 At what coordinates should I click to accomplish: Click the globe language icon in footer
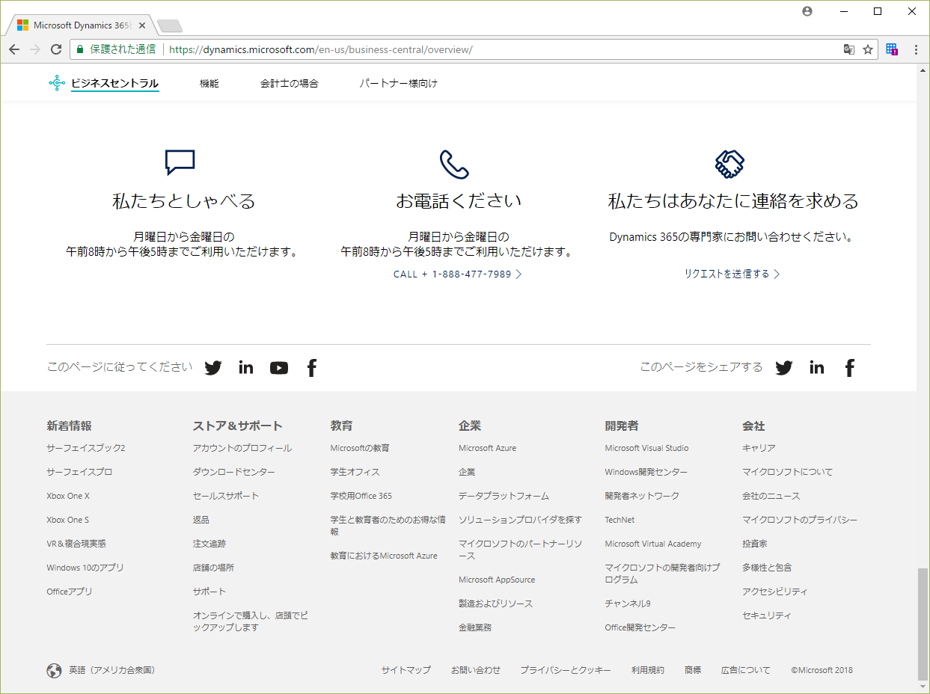point(54,670)
